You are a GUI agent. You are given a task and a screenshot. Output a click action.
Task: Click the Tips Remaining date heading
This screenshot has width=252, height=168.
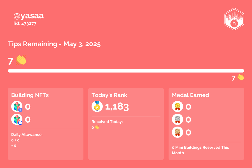54,44
